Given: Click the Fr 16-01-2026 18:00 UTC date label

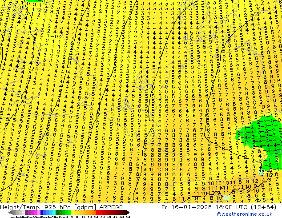Looking at the screenshot, I should tap(219, 207).
